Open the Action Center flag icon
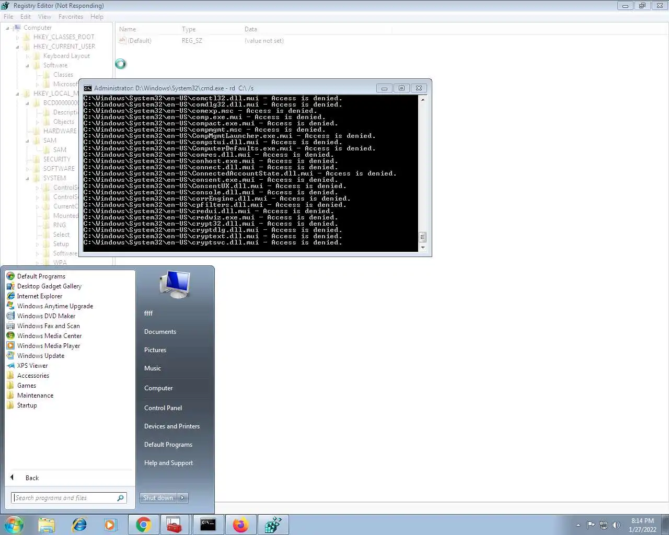The height and width of the screenshot is (535, 669). tap(591, 525)
